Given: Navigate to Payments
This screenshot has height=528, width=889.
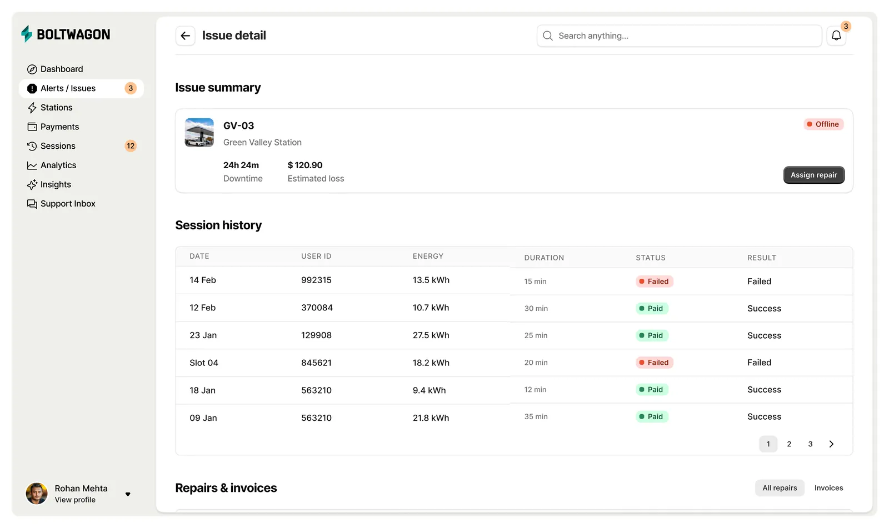Looking at the screenshot, I should tap(81, 127).
